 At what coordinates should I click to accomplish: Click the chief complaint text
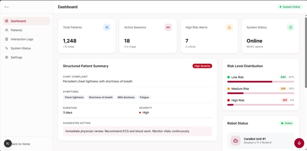click(98, 81)
